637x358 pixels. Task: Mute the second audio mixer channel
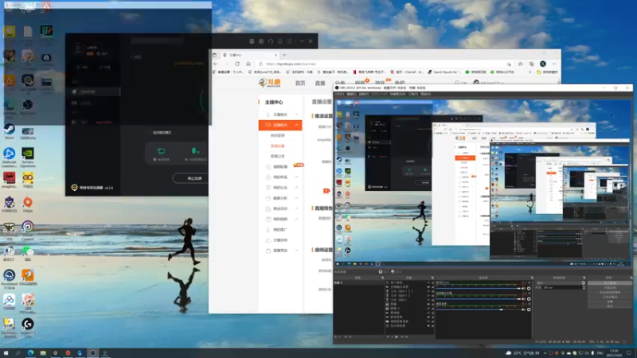pos(523,299)
